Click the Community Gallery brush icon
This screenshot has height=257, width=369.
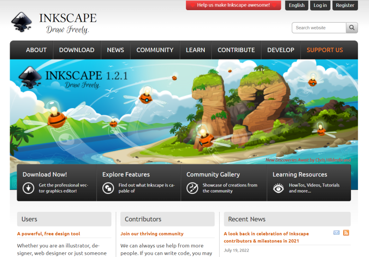(192, 188)
